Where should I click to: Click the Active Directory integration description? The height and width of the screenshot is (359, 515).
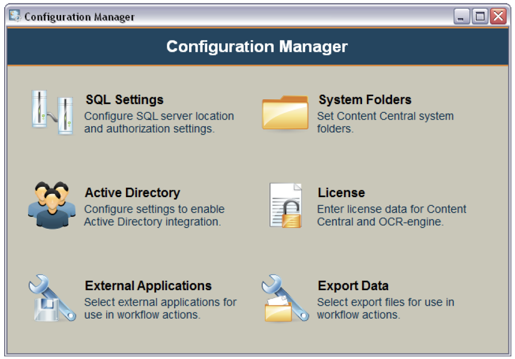[155, 216]
